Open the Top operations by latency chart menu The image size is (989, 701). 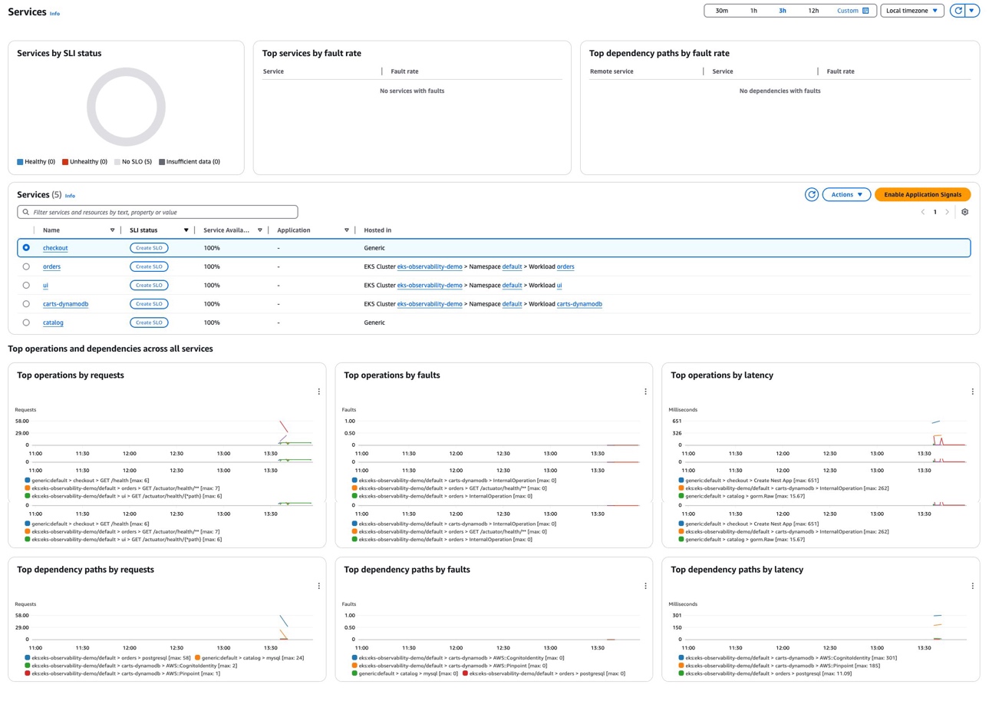(972, 392)
